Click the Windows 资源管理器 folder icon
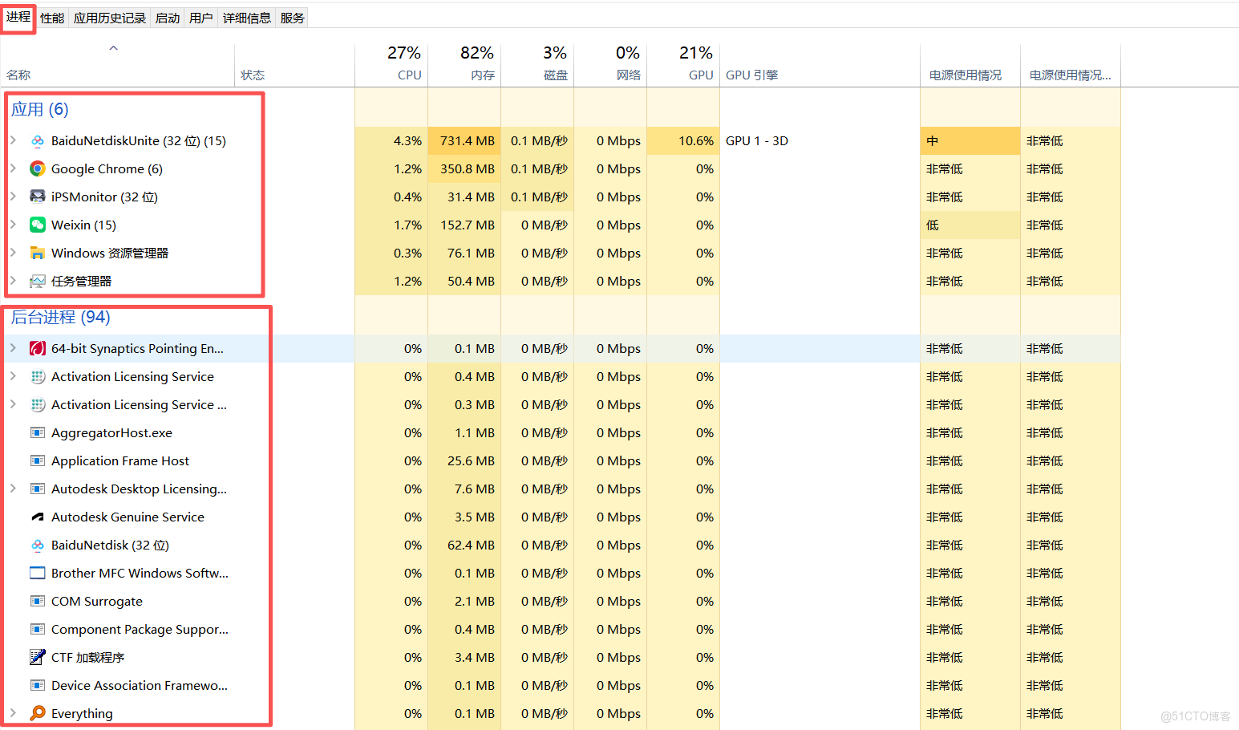This screenshot has height=730, width=1239. click(37, 253)
